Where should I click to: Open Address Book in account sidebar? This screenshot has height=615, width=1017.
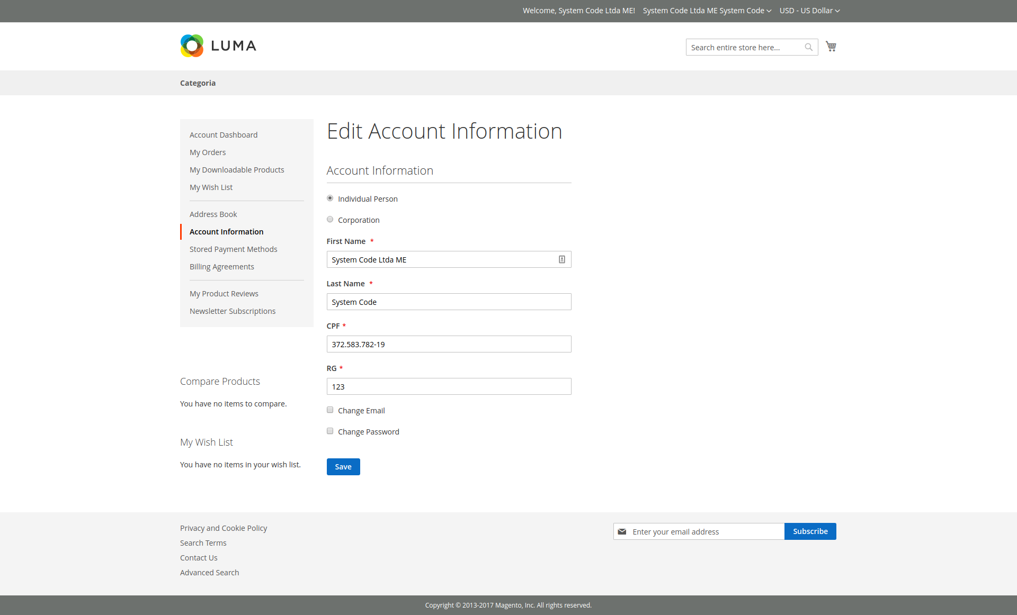pyautogui.click(x=213, y=214)
